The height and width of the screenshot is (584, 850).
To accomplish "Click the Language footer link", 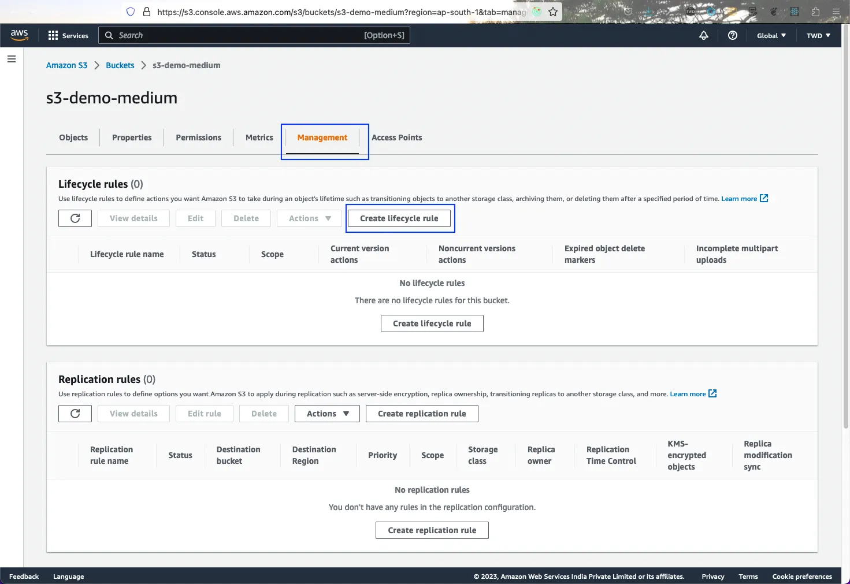I will pos(68,576).
